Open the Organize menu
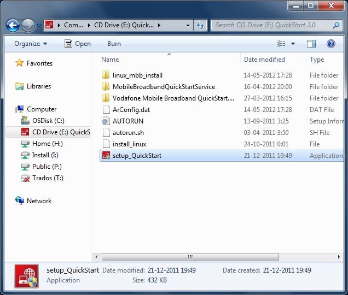348x295 pixels. [x=31, y=44]
